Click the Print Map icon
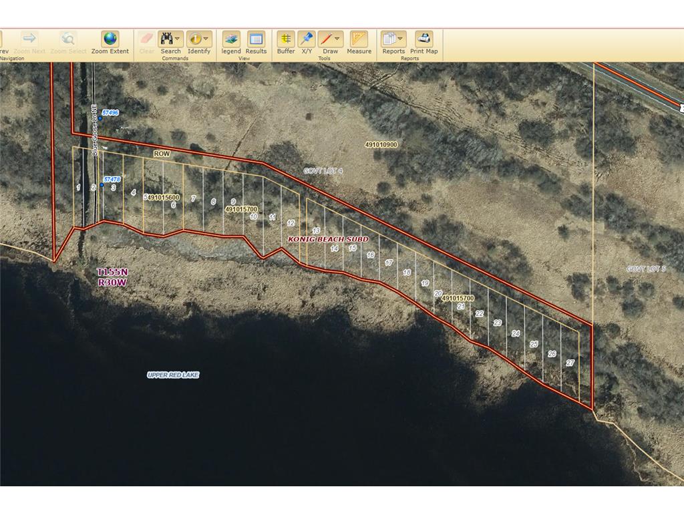Image resolution: width=684 pixels, height=513 pixels. tap(424, 39)
